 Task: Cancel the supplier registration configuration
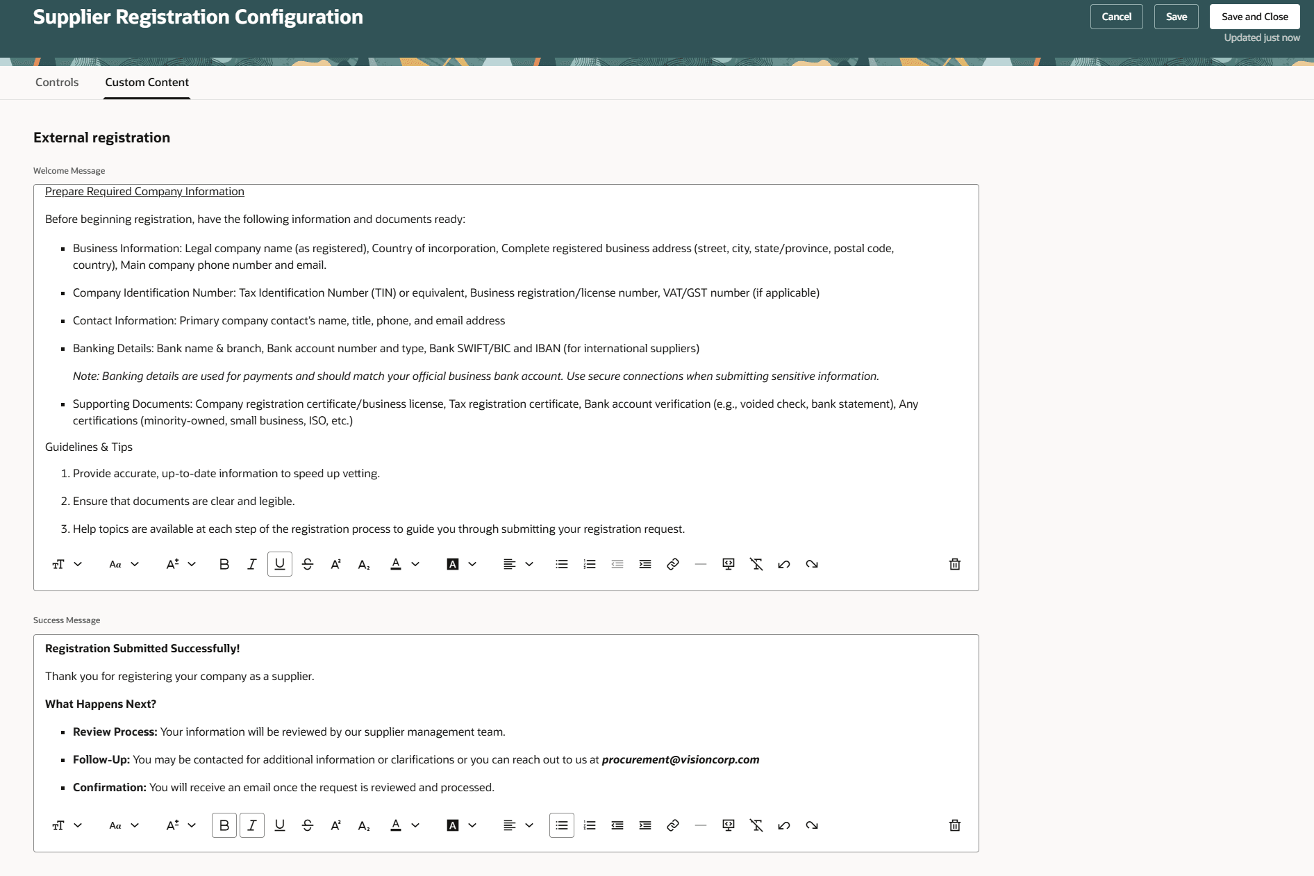[x=1116, y=16]
